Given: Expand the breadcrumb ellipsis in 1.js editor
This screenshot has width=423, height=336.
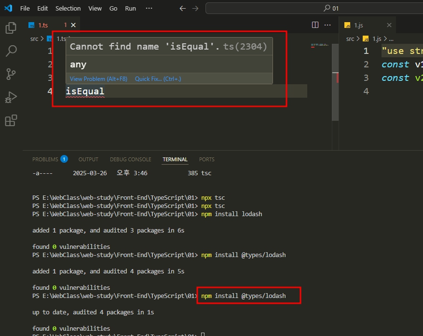Looking at the screenshot, I should [x=391, y=39].
